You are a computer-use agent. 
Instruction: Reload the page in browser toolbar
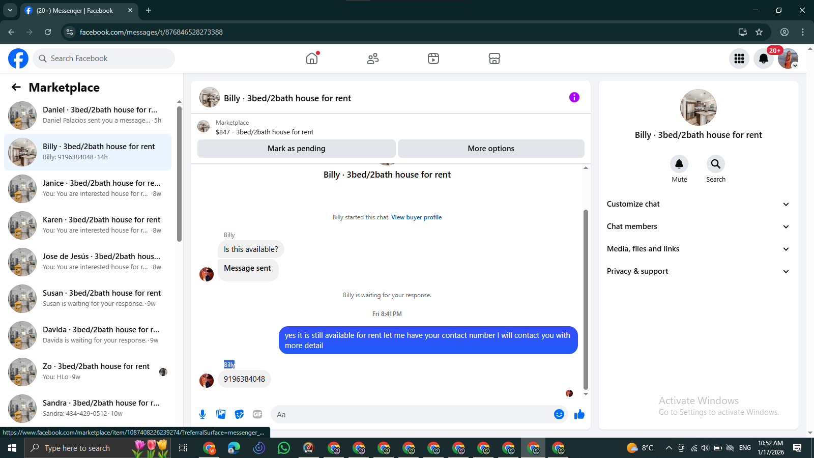coord(48,32)
